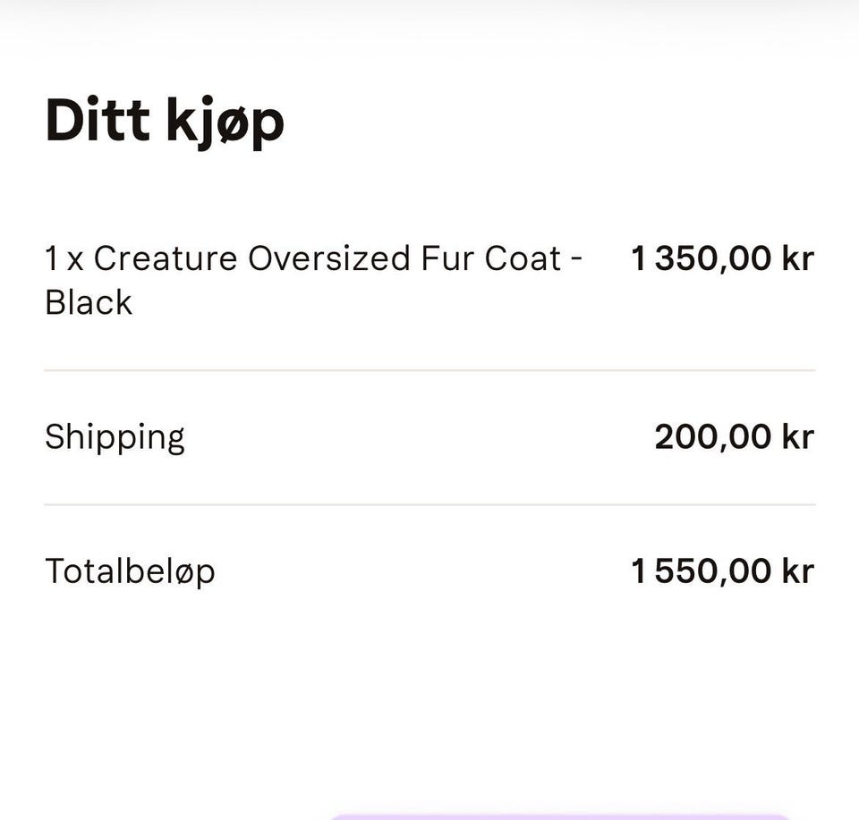The height and width of the screenshot is (820, 859).
Task: Click the Shipping label
Action: click(x=115, y=438)
